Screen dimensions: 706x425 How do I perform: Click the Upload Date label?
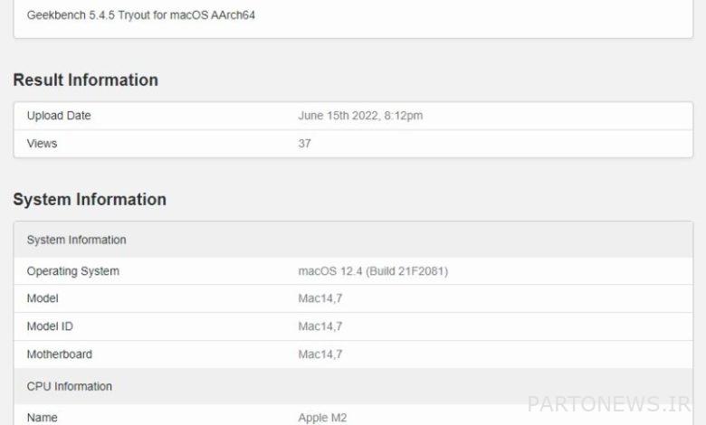pyautogui.click(x=59, y=116)
